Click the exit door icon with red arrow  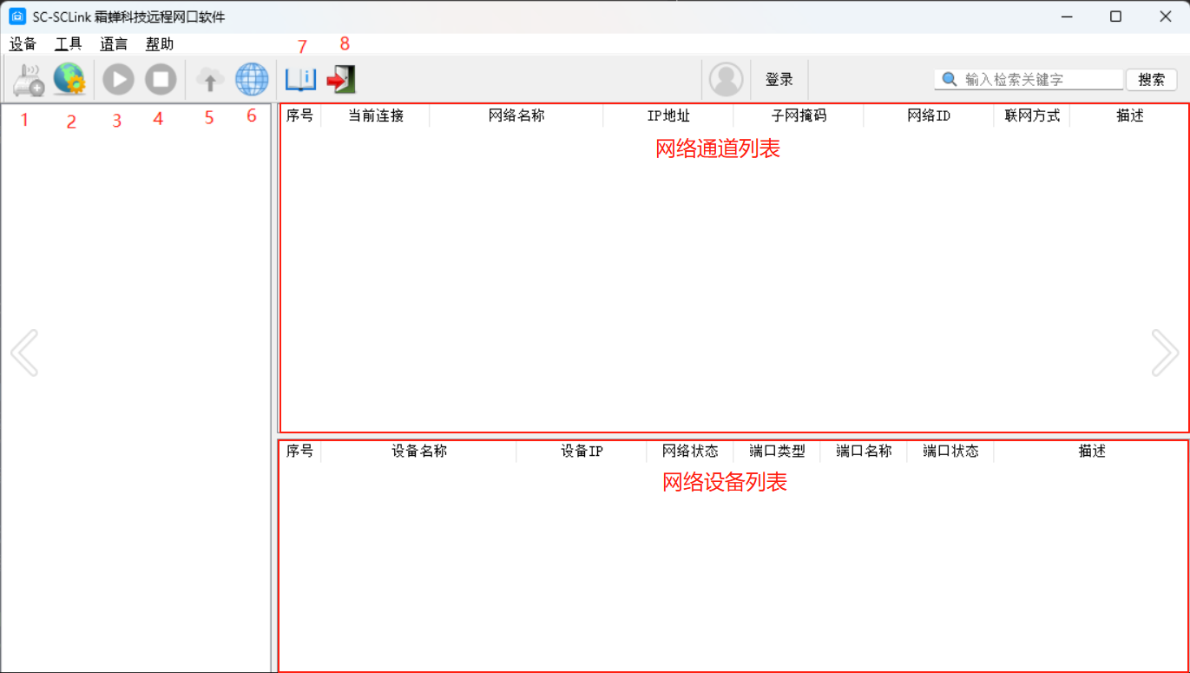(x=341, y=80)
